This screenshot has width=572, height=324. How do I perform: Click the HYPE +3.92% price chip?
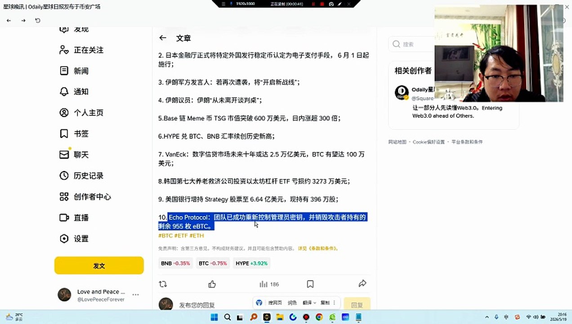251,263
